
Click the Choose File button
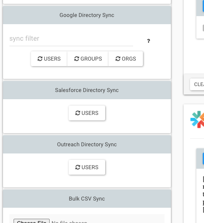[31, 221]
